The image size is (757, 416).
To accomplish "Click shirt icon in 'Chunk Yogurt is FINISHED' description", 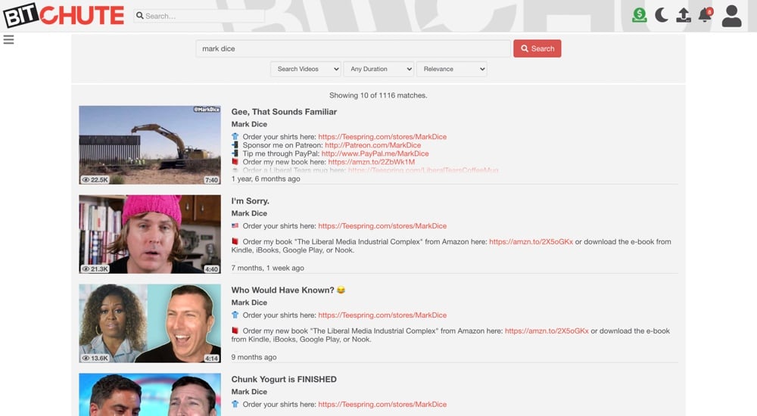I will pyautogui.click(x=235, y=404).
